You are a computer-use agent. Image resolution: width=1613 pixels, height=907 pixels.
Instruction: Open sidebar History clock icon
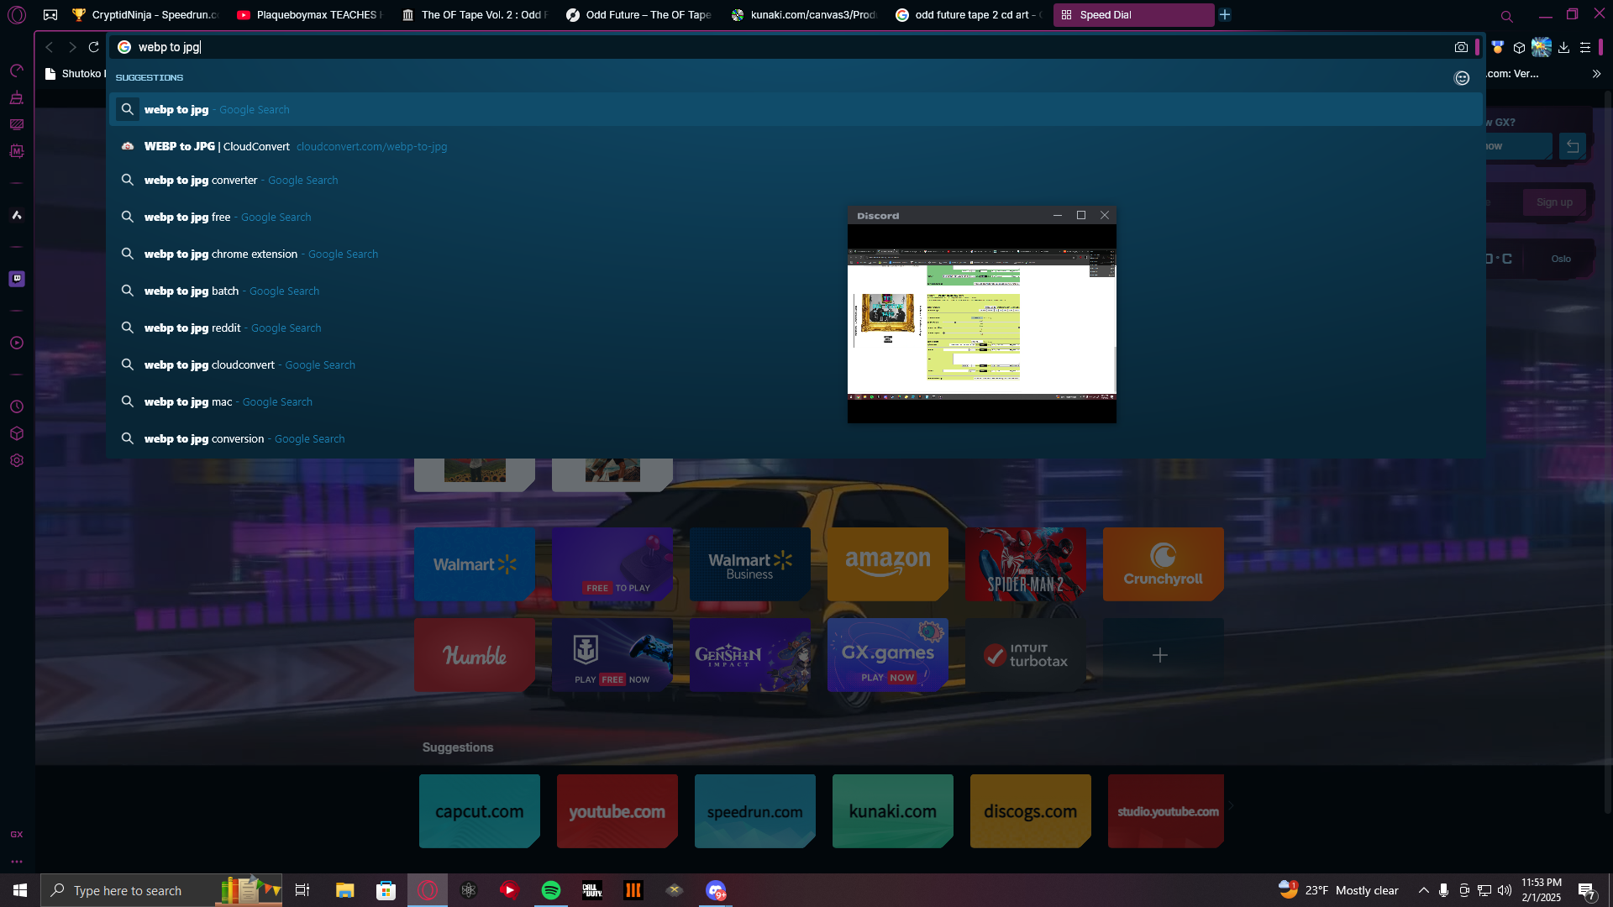[17, 406]
